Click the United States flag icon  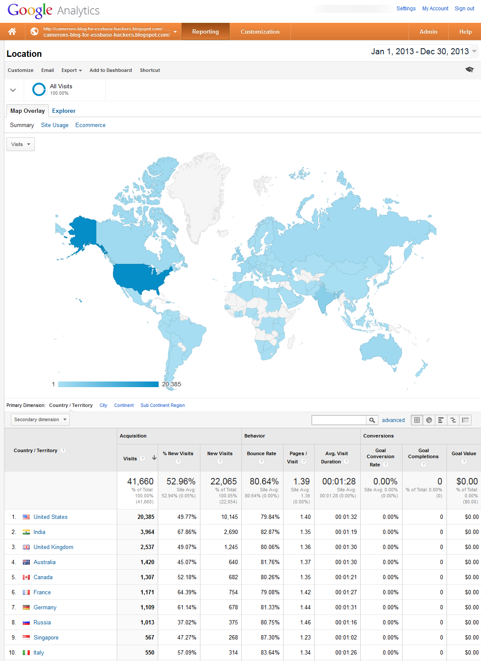pos(26,517)
